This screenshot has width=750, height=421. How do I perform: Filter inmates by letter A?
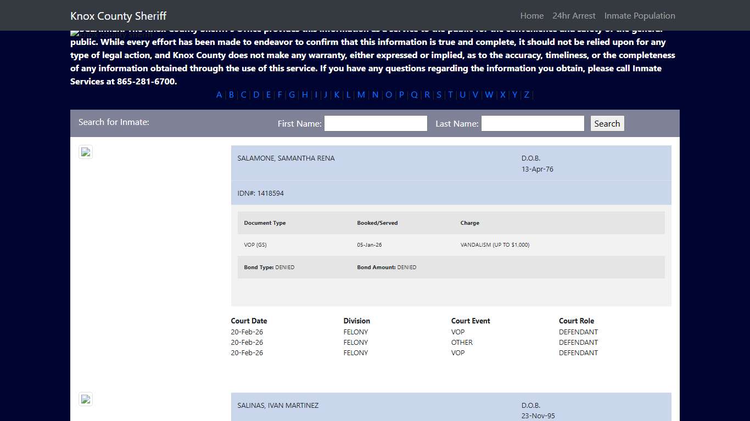(x=219, y=95)
